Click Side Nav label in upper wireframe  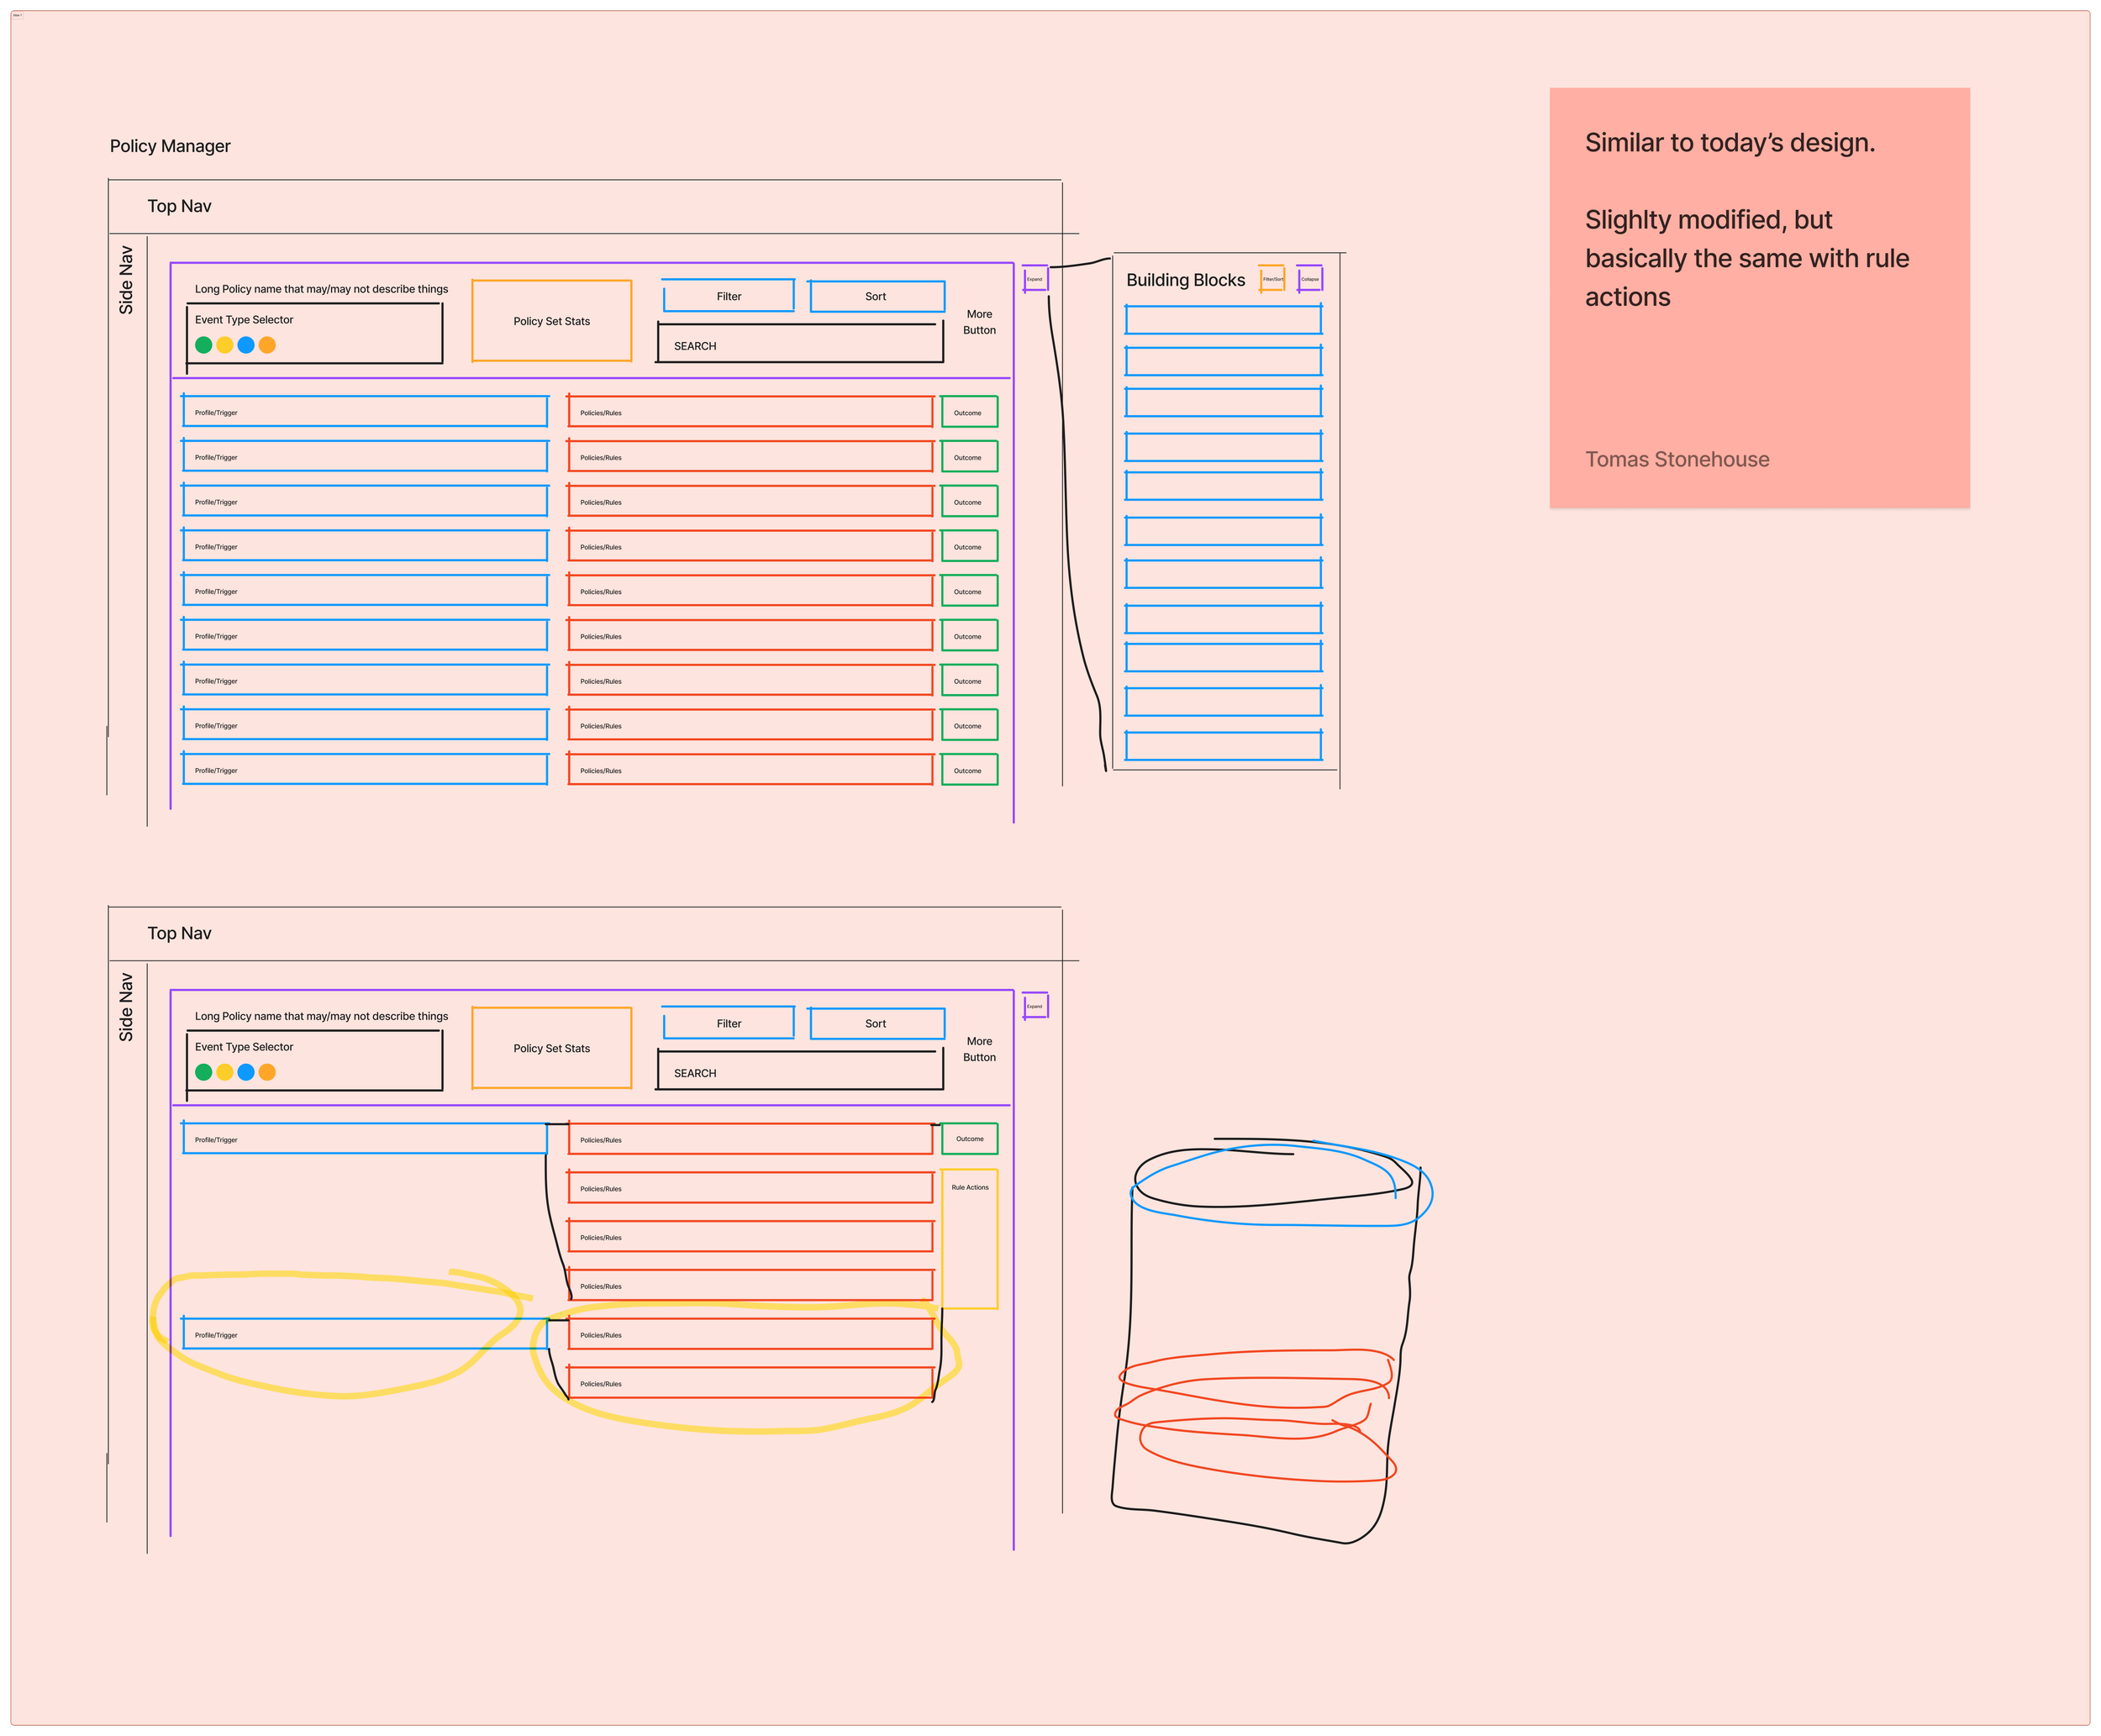(126, 280)
